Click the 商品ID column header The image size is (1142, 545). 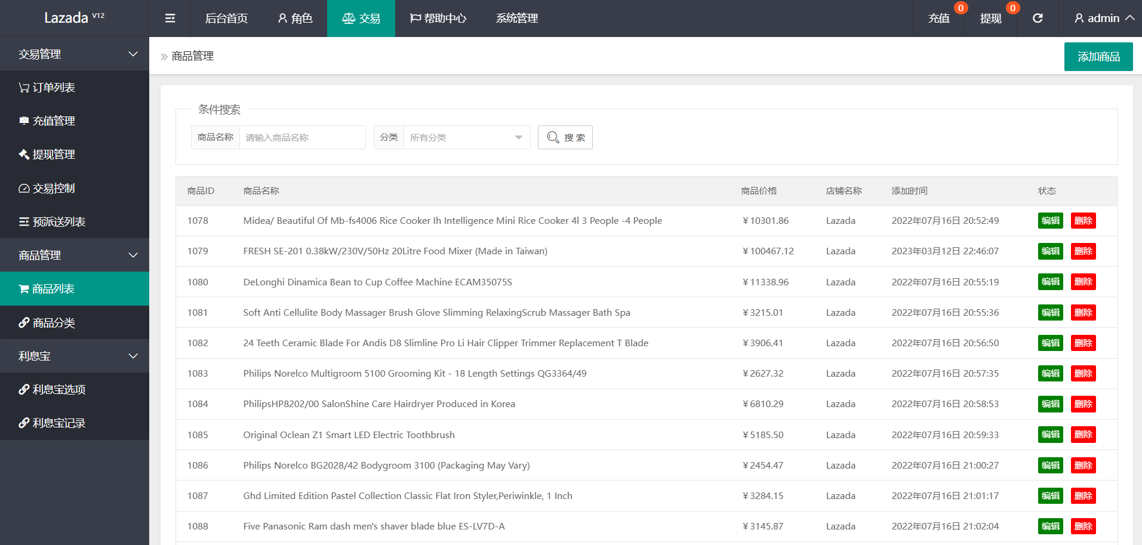click(x=201, y=191)
